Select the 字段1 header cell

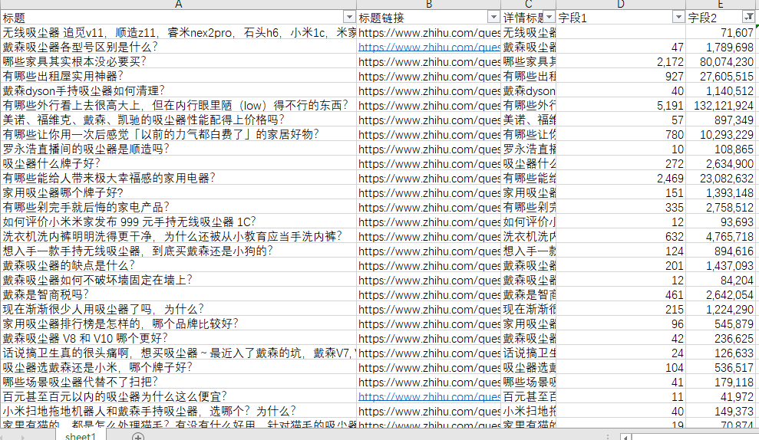pyautogui.click(x=621, y=18)
